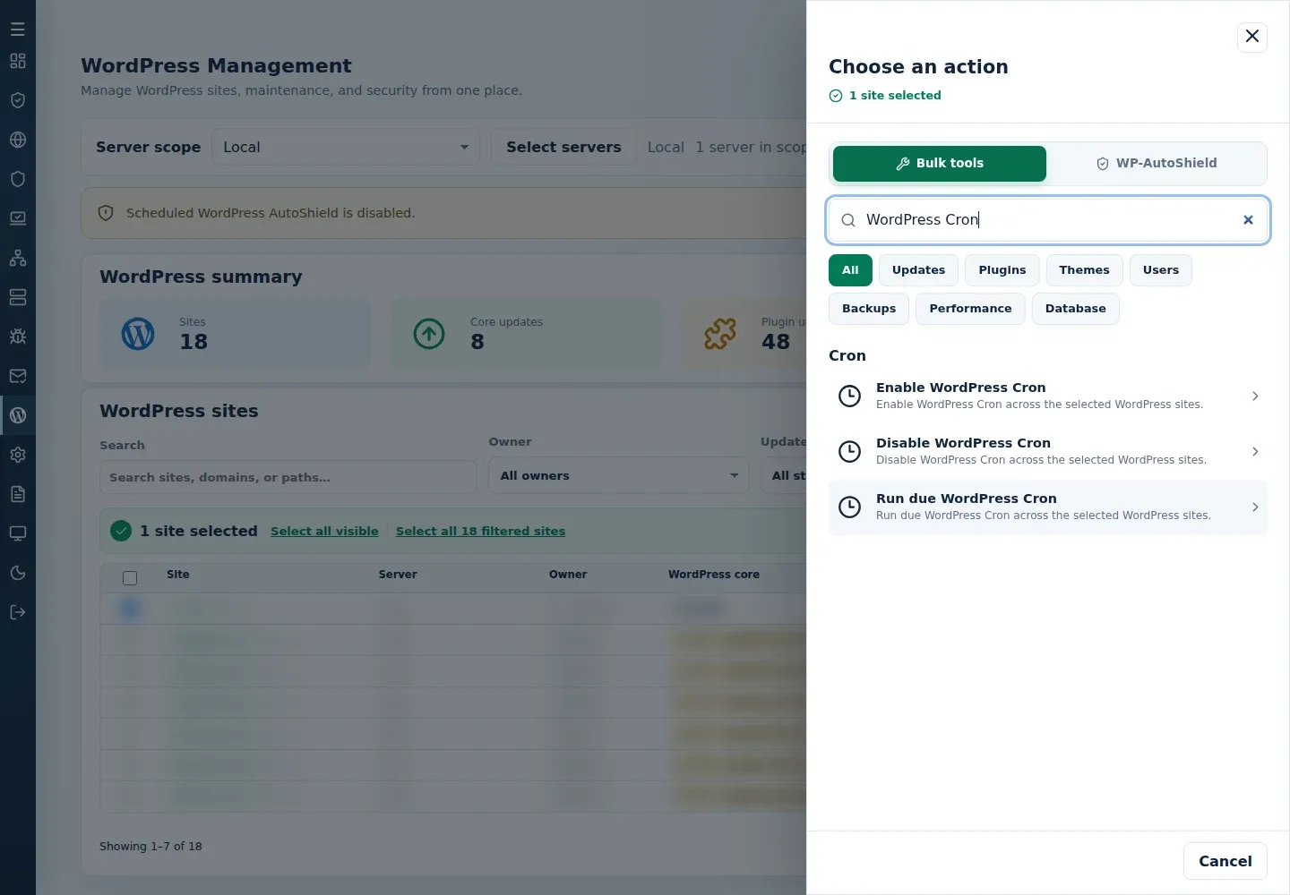Filter actions by Database
The image size is (1290, 895).
pyautogui.click(x=1076, y=309)
